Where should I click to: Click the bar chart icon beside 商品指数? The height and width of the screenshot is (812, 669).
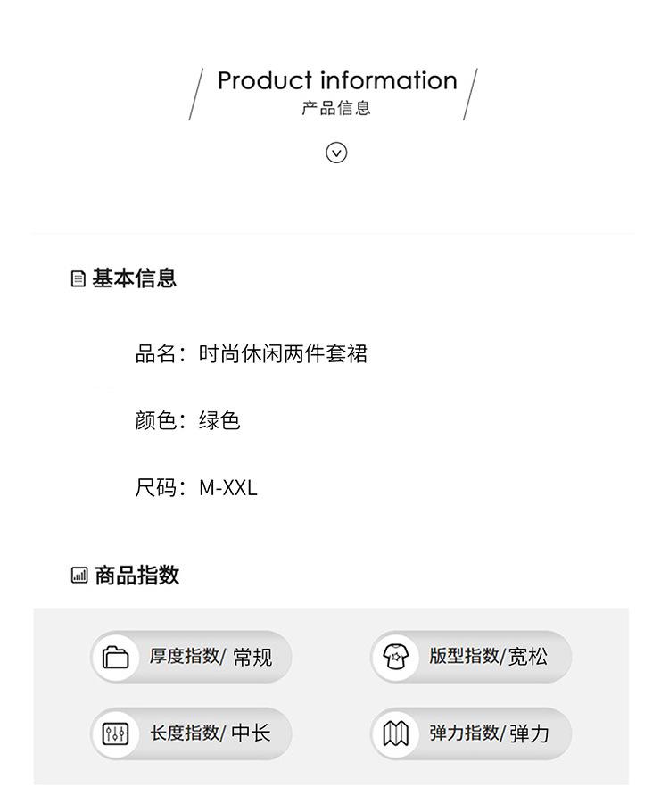[79, 576]
